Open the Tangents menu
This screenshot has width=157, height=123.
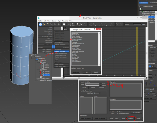click(x=65, y=21)
